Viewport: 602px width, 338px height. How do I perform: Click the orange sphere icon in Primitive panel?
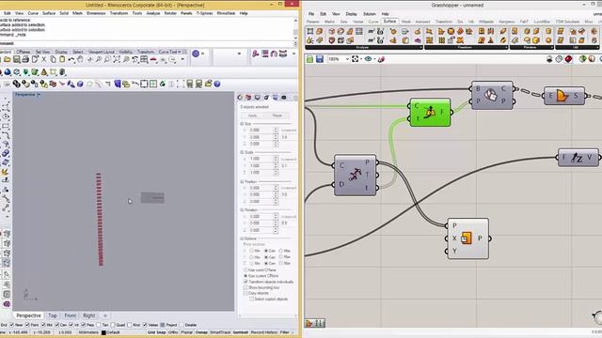(548, 39)
